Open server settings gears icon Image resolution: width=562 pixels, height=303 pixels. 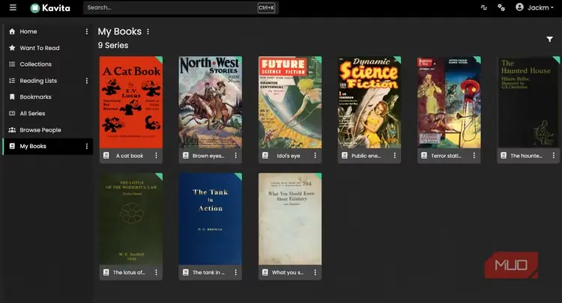(x=501, y=7)
